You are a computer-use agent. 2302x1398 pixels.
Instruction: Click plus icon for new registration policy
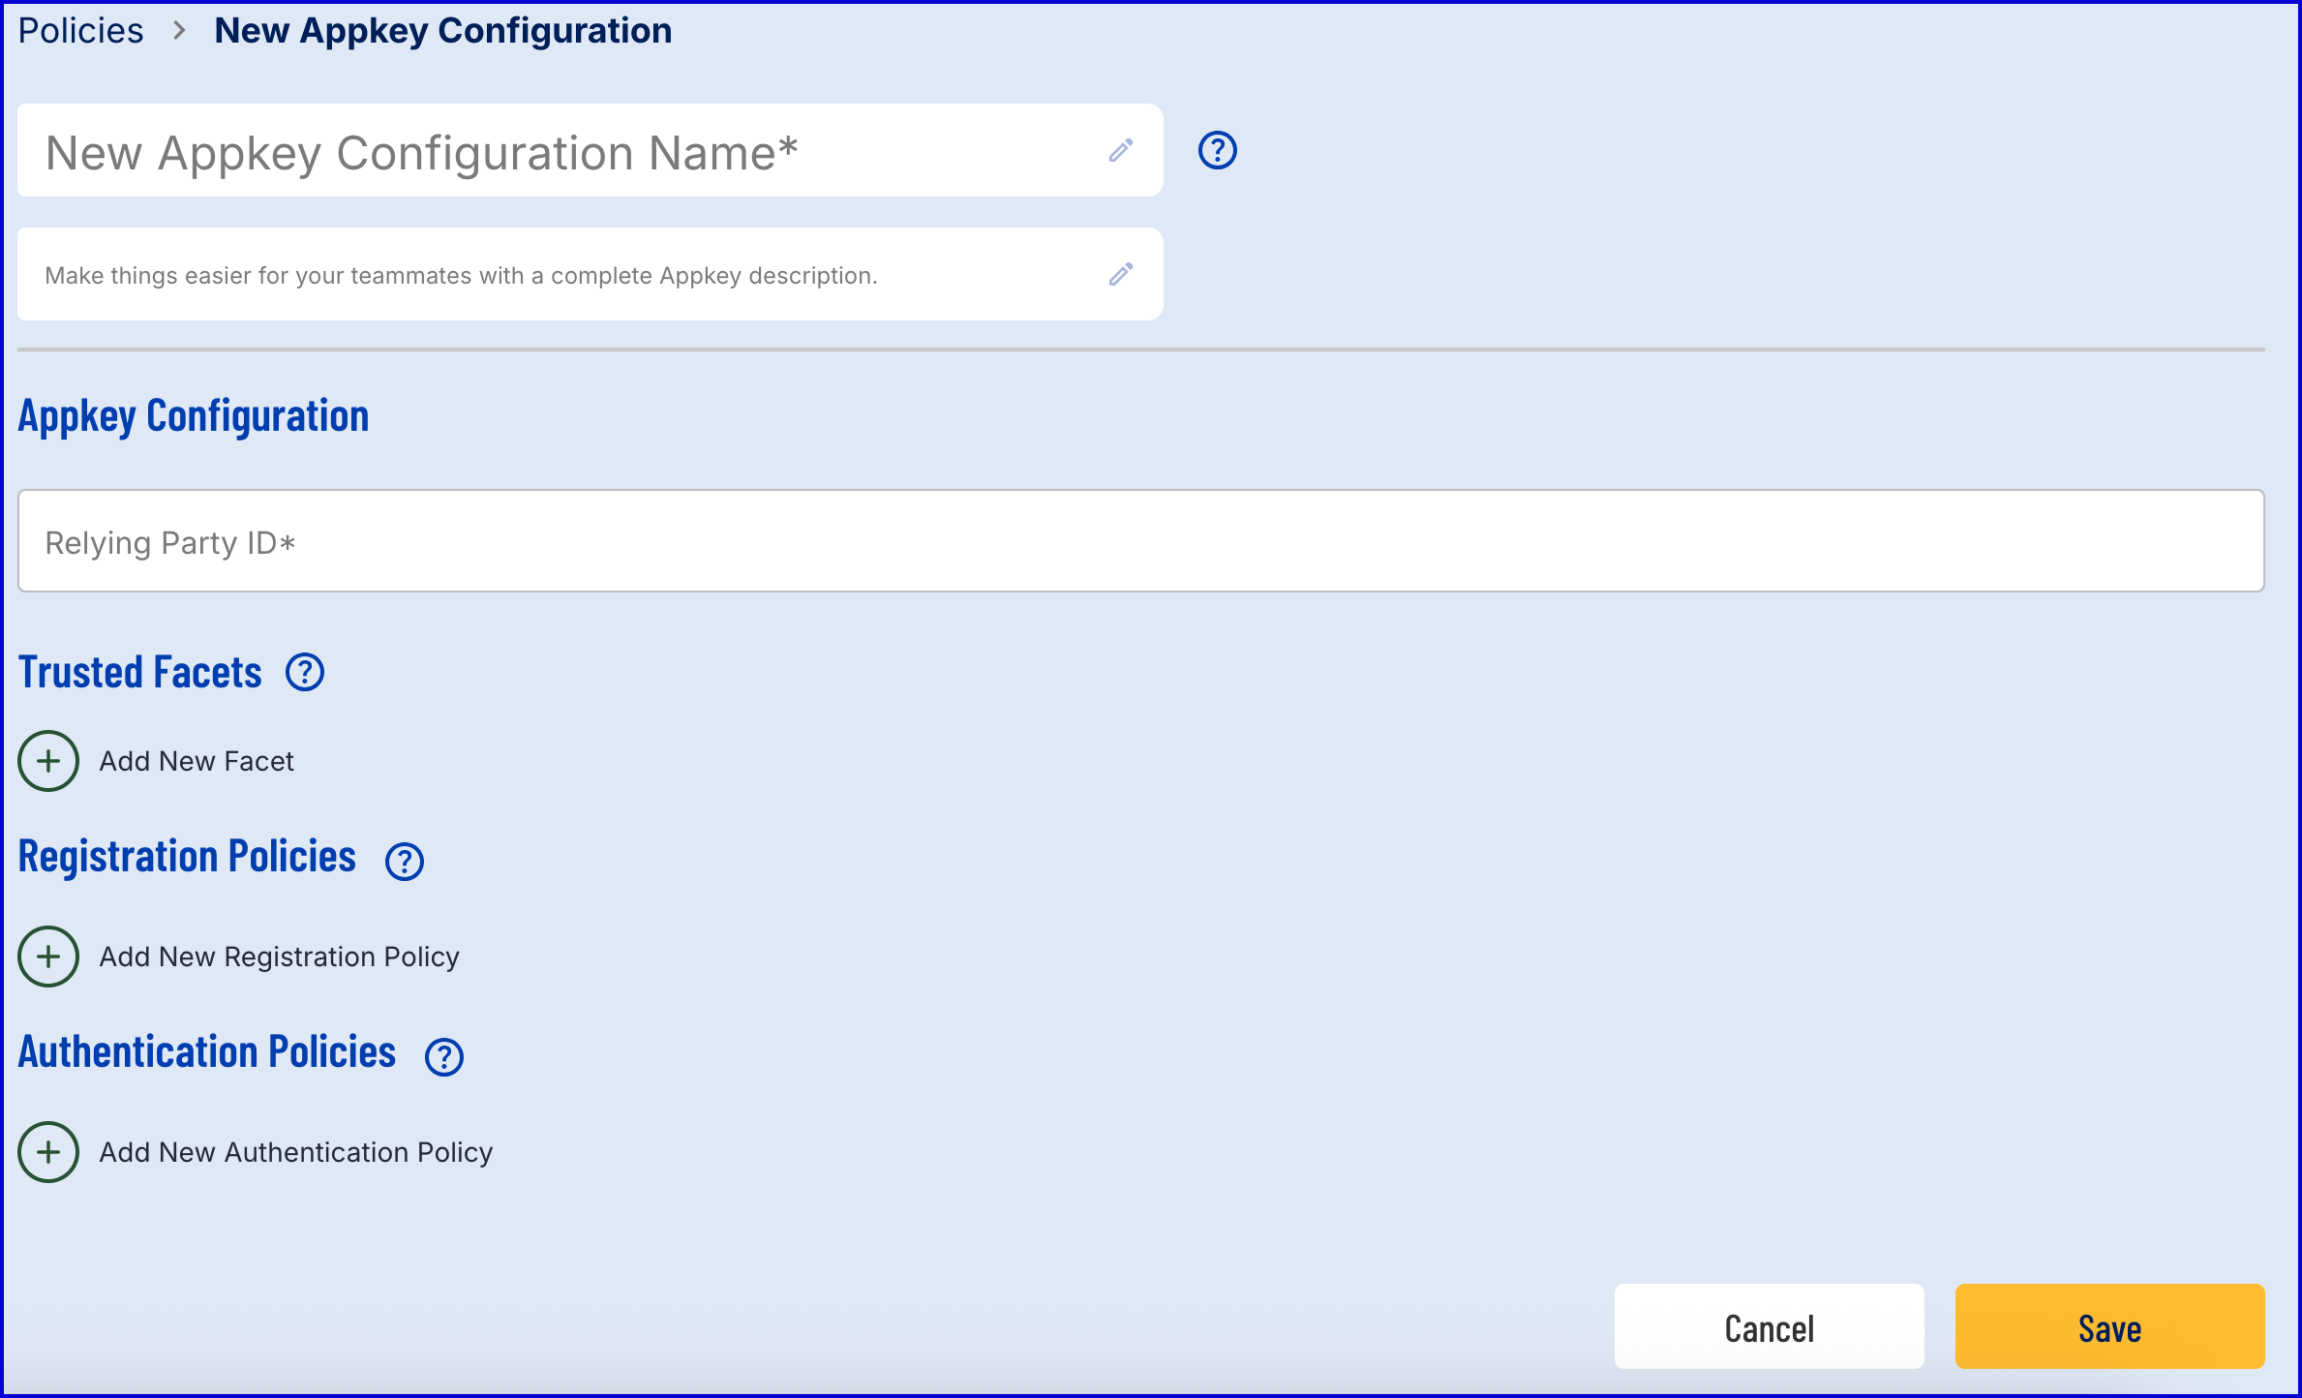[x=48, y=957]
